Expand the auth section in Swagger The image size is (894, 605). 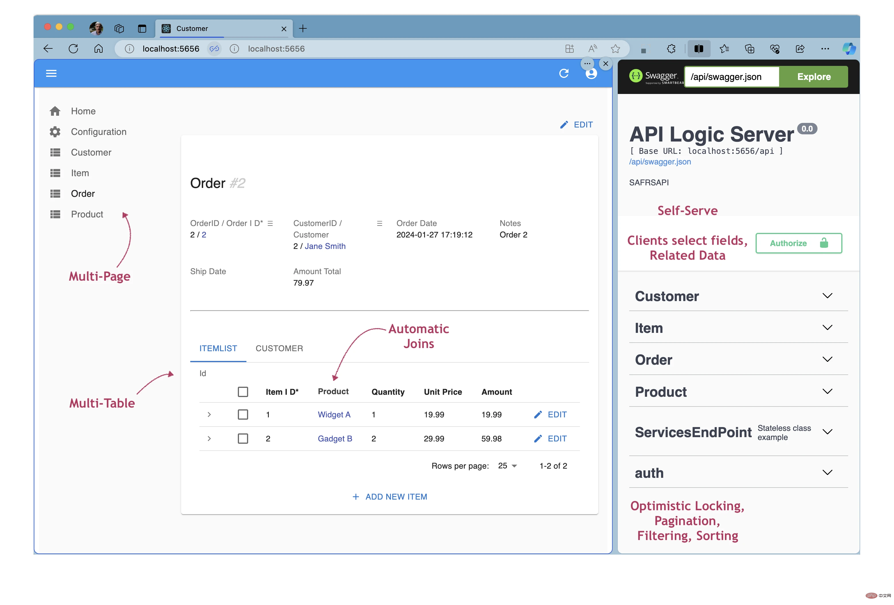click(x=738, y=473)
